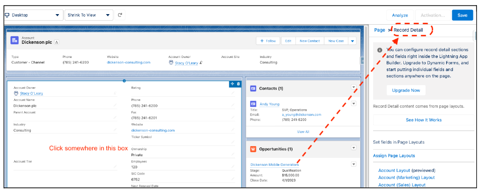Image resolution: width=481 pixels, height=193 pixels.
Task: Select Record Detail in the breadcrumb
Action: [408, 30]
